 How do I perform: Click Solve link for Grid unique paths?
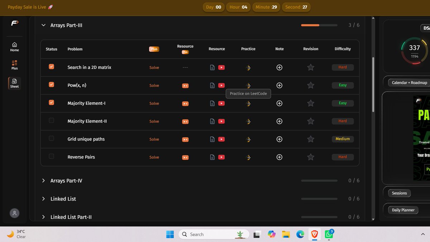tap(154, 139)
